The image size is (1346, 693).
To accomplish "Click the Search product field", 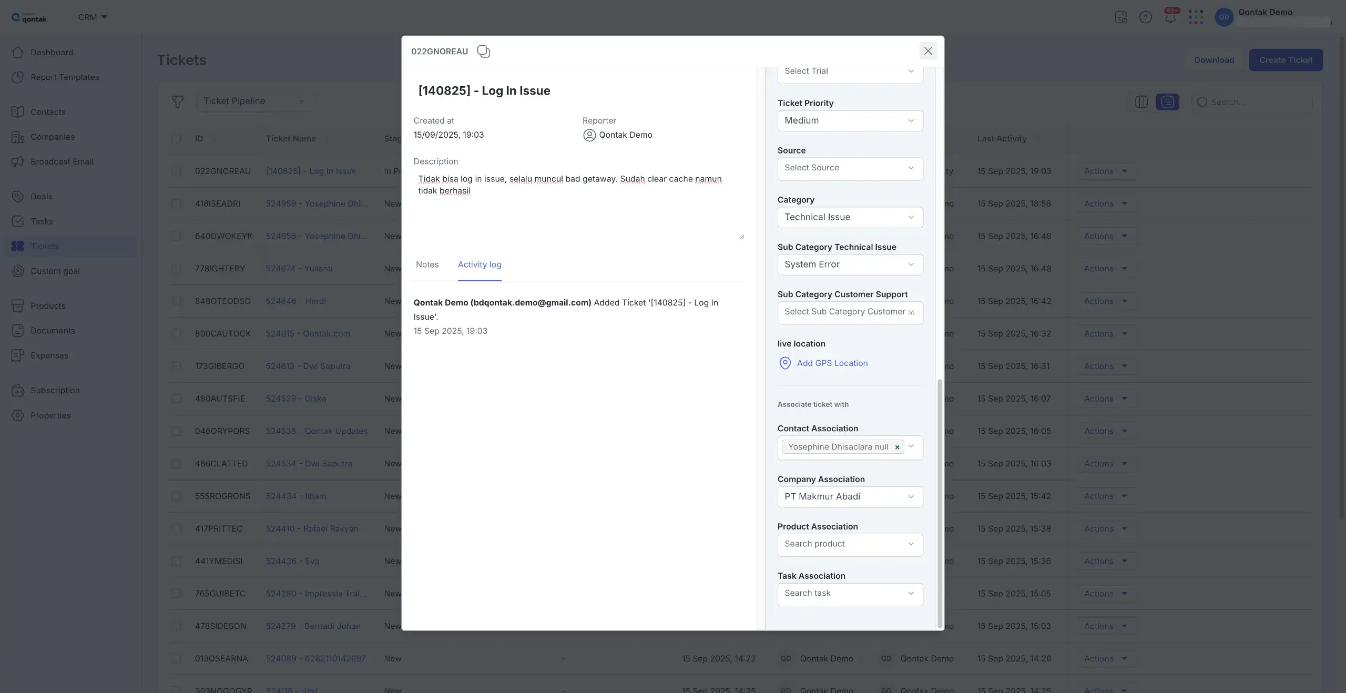I will 850,544.
